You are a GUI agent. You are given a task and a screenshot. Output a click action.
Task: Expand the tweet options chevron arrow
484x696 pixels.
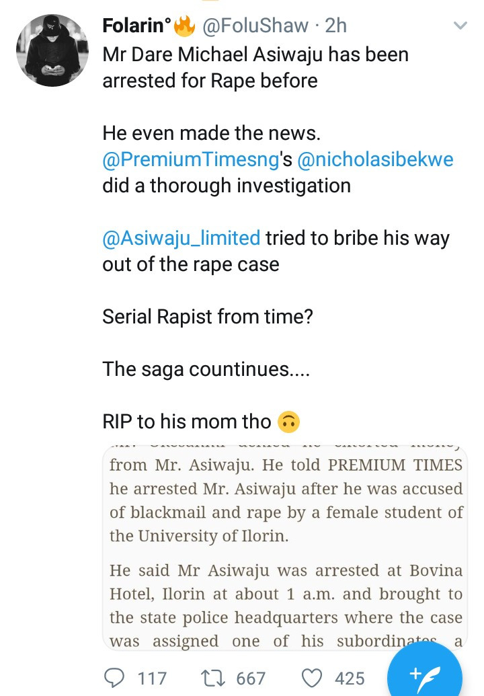460,26
